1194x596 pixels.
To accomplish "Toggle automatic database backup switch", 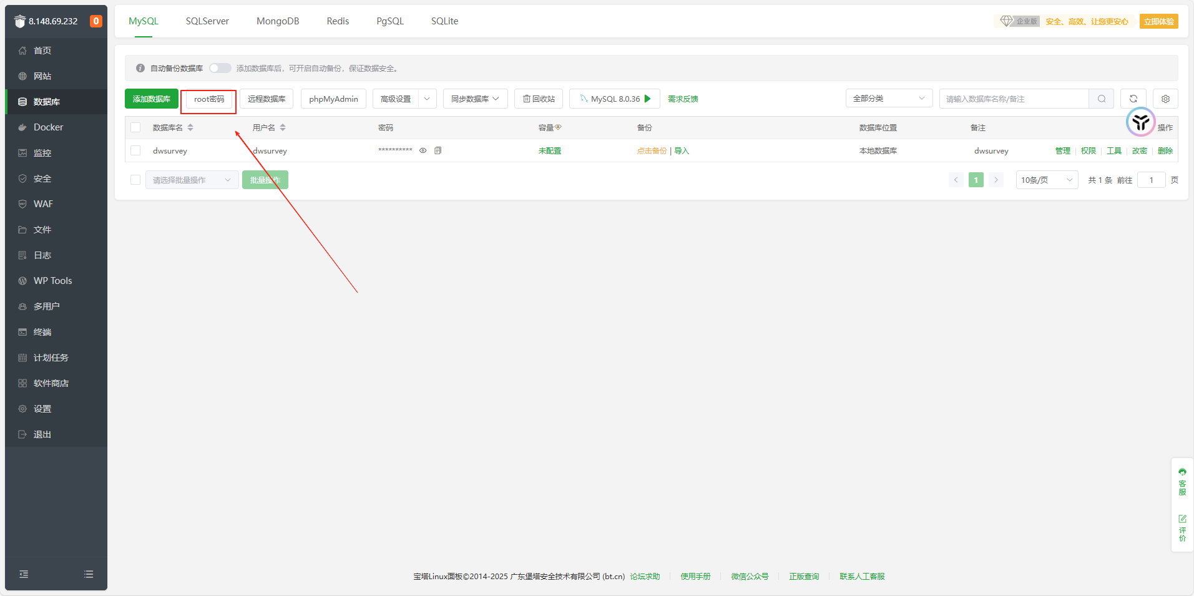I will 220,68.
